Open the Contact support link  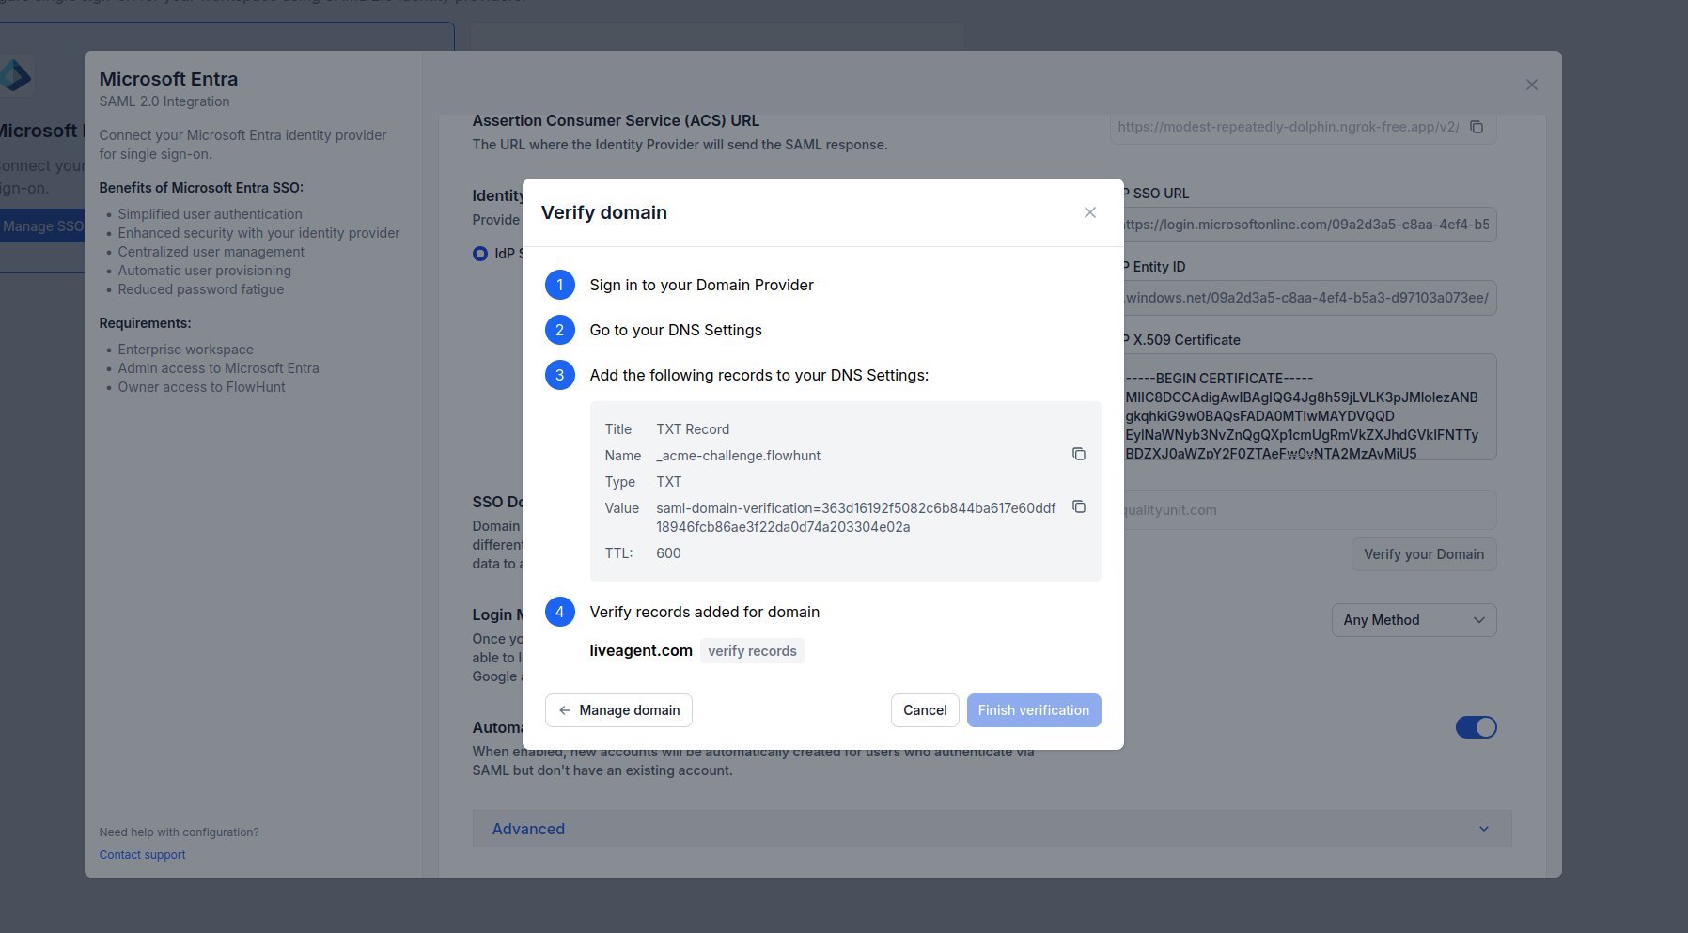(x=141, y=854)
